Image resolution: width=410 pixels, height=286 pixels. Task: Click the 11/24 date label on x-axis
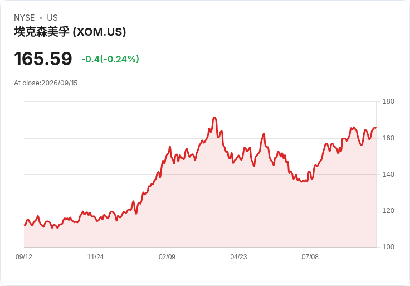95,257
